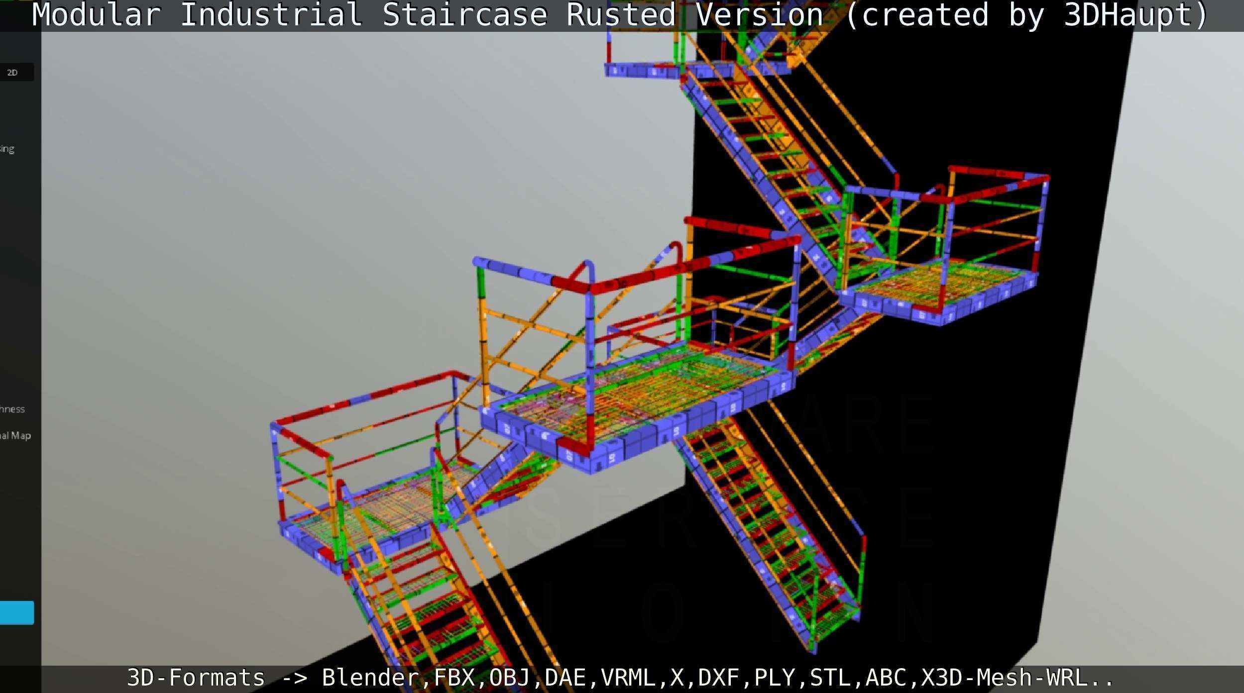Select the 'sing' sidebar option

[7, 149]
